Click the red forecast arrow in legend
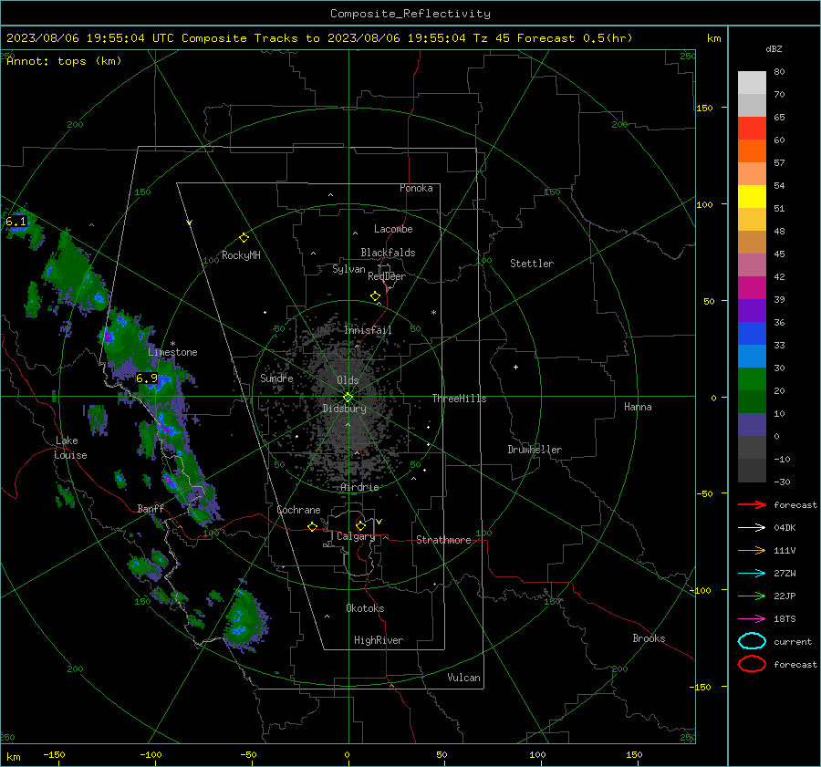 [x=752, y=504]
